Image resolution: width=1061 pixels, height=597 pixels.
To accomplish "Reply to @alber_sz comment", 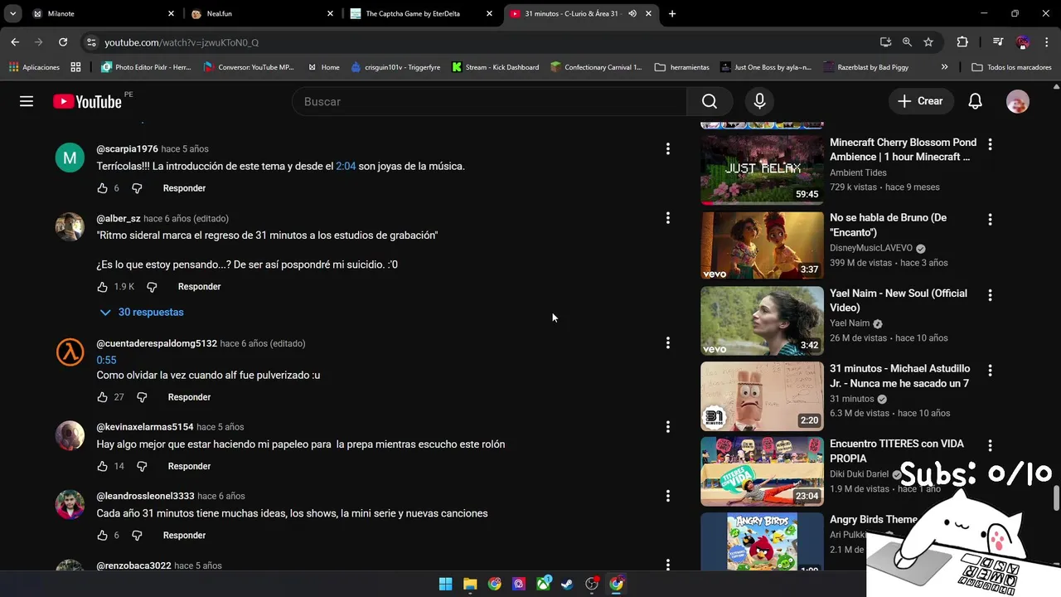I will [x=199, y=287].
